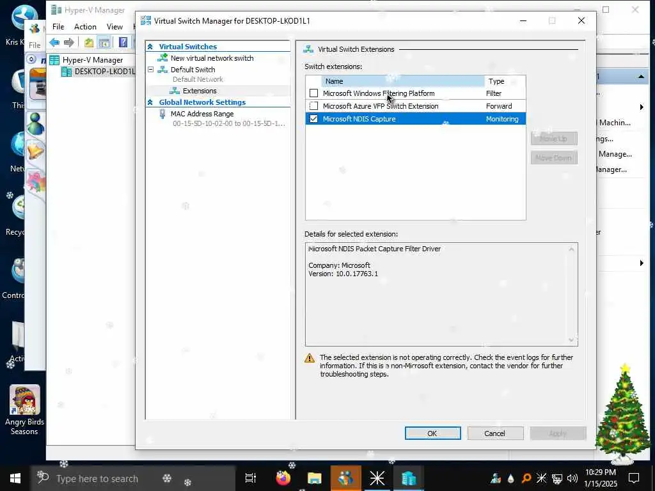
Task: Open Firefox from the taskbar
Action: tap(283, 478)
